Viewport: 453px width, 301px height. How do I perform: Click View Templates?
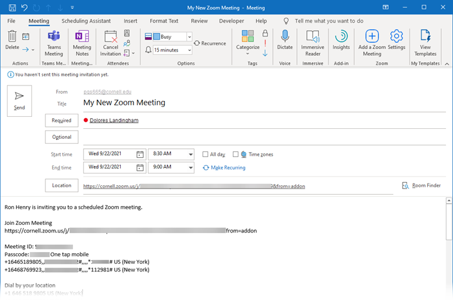point(425,43)
